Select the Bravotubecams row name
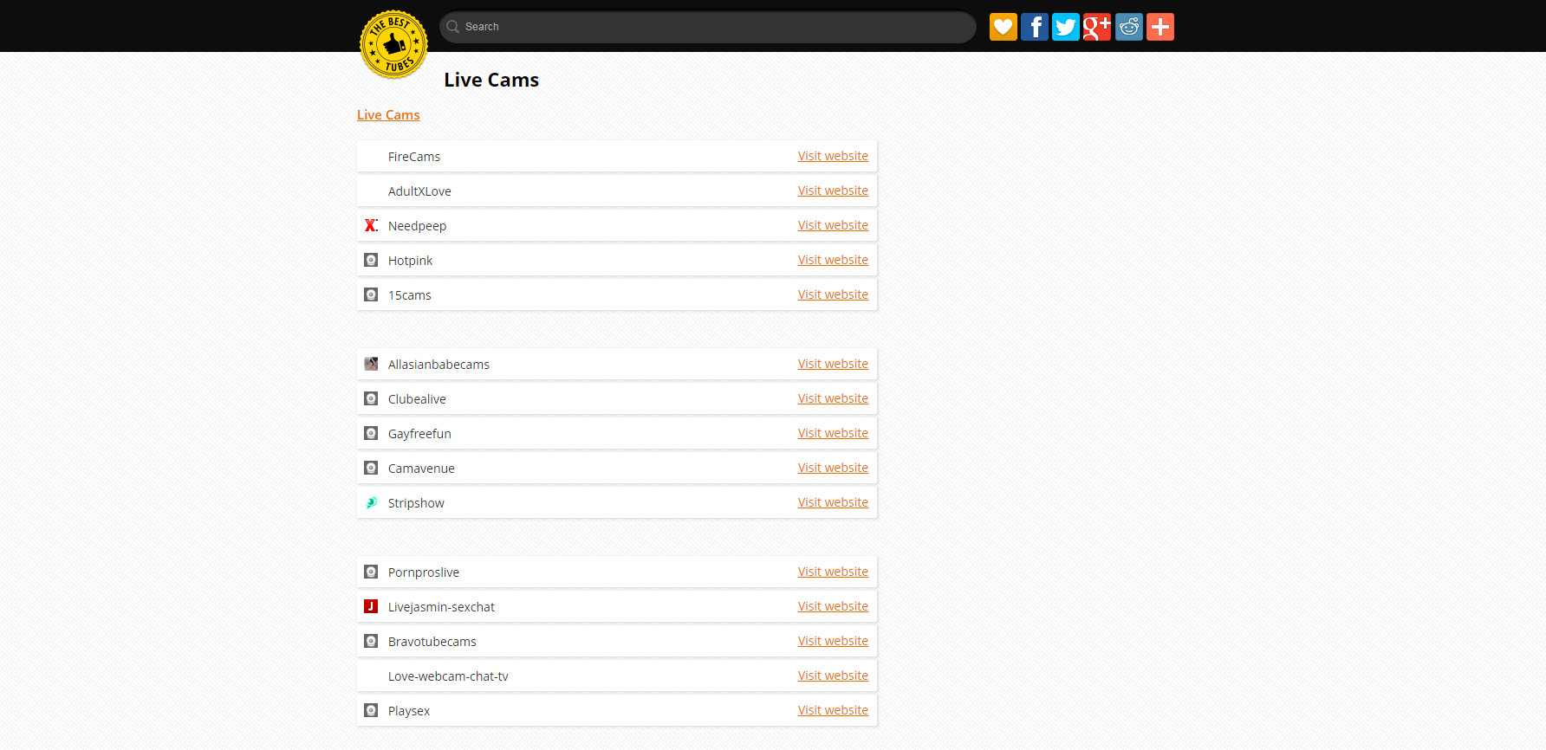 point(432,642)
